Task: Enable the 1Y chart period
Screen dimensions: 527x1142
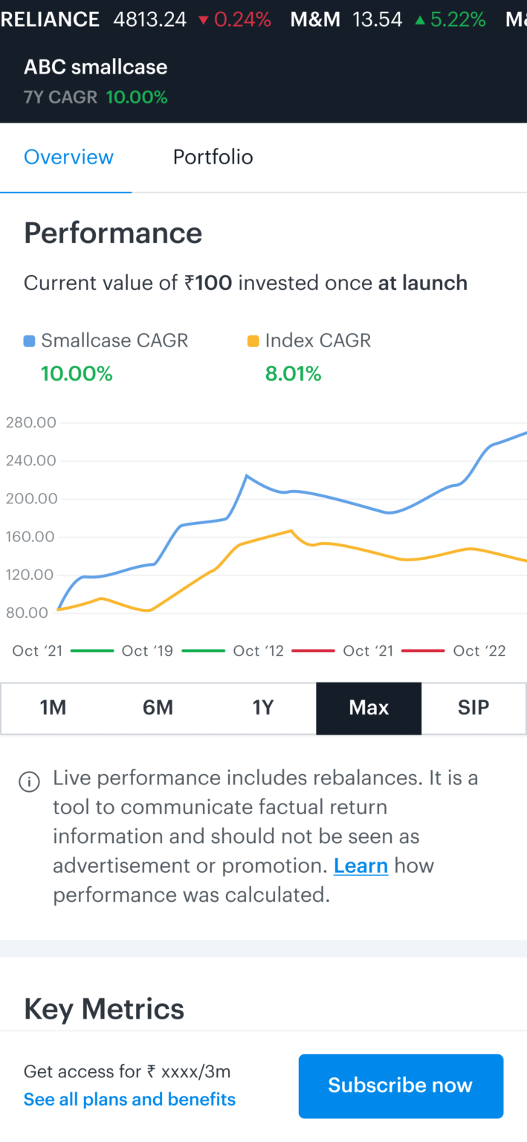Action: (x=263, y=708)
